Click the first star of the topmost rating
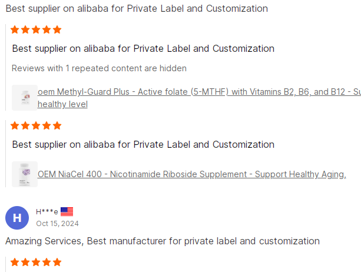The image size is (361, 272). [15, 29]
